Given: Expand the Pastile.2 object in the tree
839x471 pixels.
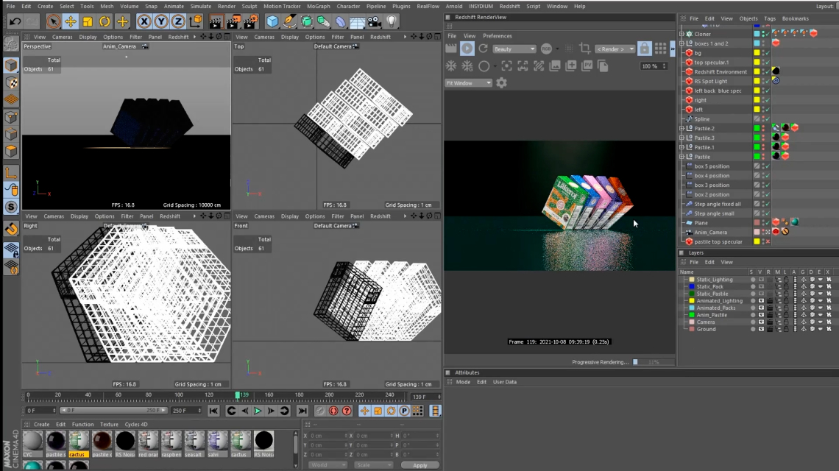Looking at the screenshot, I should click(682, 128).
